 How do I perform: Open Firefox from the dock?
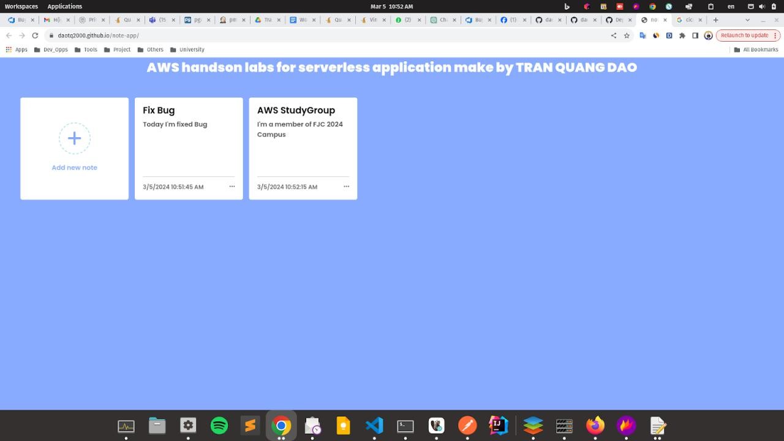tap(595, 425)
